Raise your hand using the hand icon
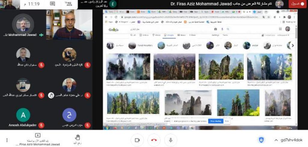 [x=78, y=137]
